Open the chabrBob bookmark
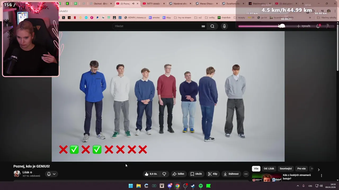This screenshot has width=339, height=190. 224,18
